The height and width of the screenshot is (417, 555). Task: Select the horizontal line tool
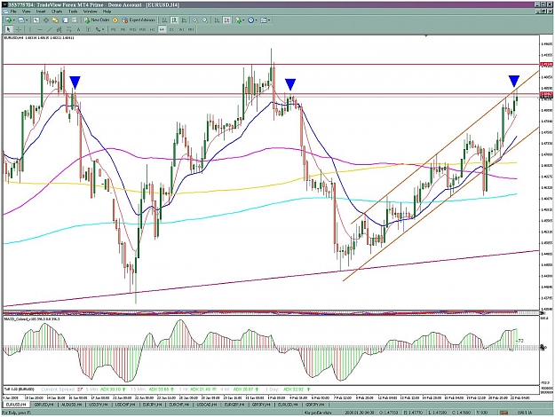pyautogui.click(x=40, y=29)
